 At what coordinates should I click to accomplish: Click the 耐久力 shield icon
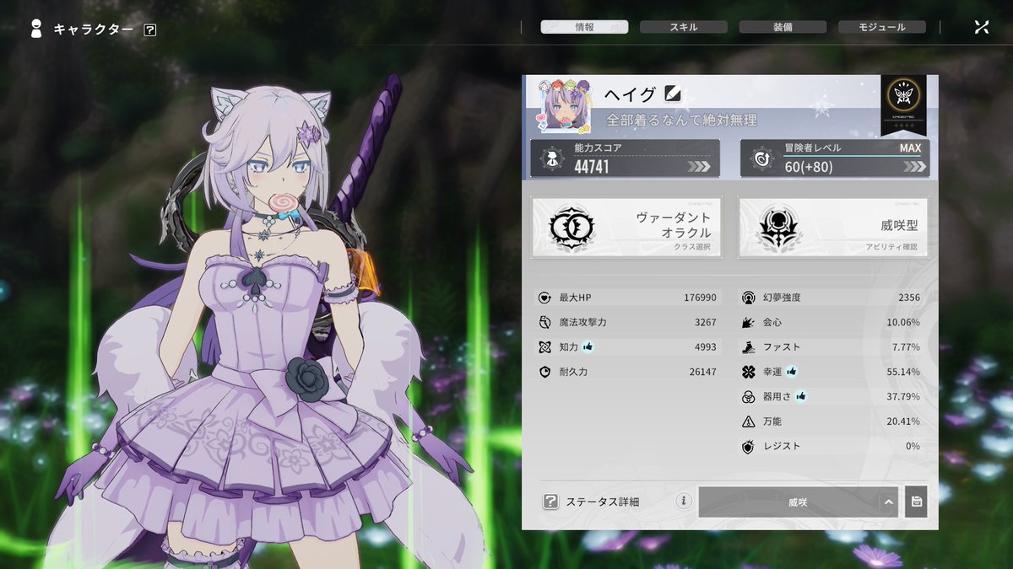pyautogui.click(x=544, y=372)
